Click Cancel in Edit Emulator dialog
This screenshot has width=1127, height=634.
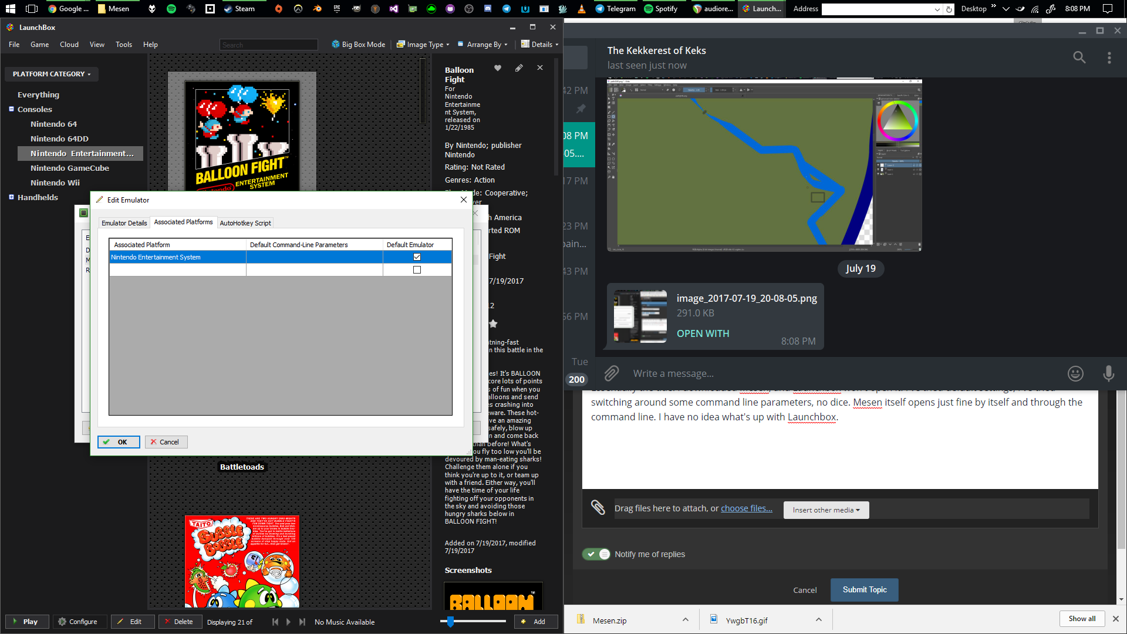(x=166, y=442)
